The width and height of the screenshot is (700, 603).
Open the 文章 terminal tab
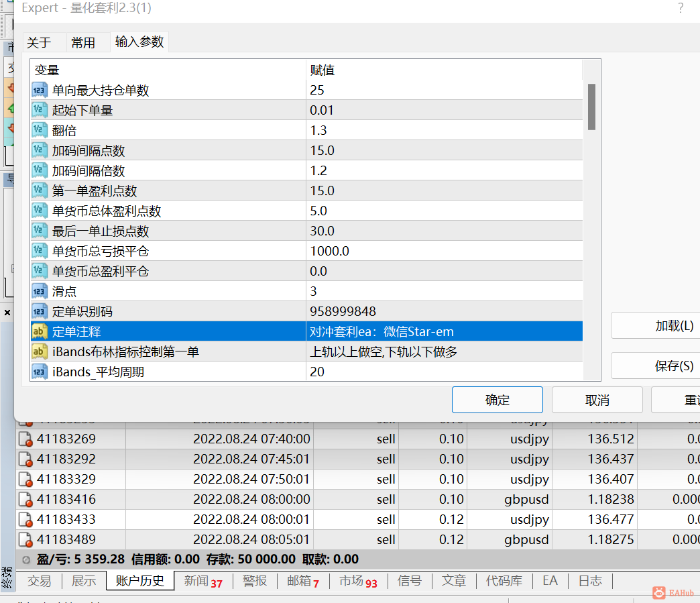click(x=454, y=581)
